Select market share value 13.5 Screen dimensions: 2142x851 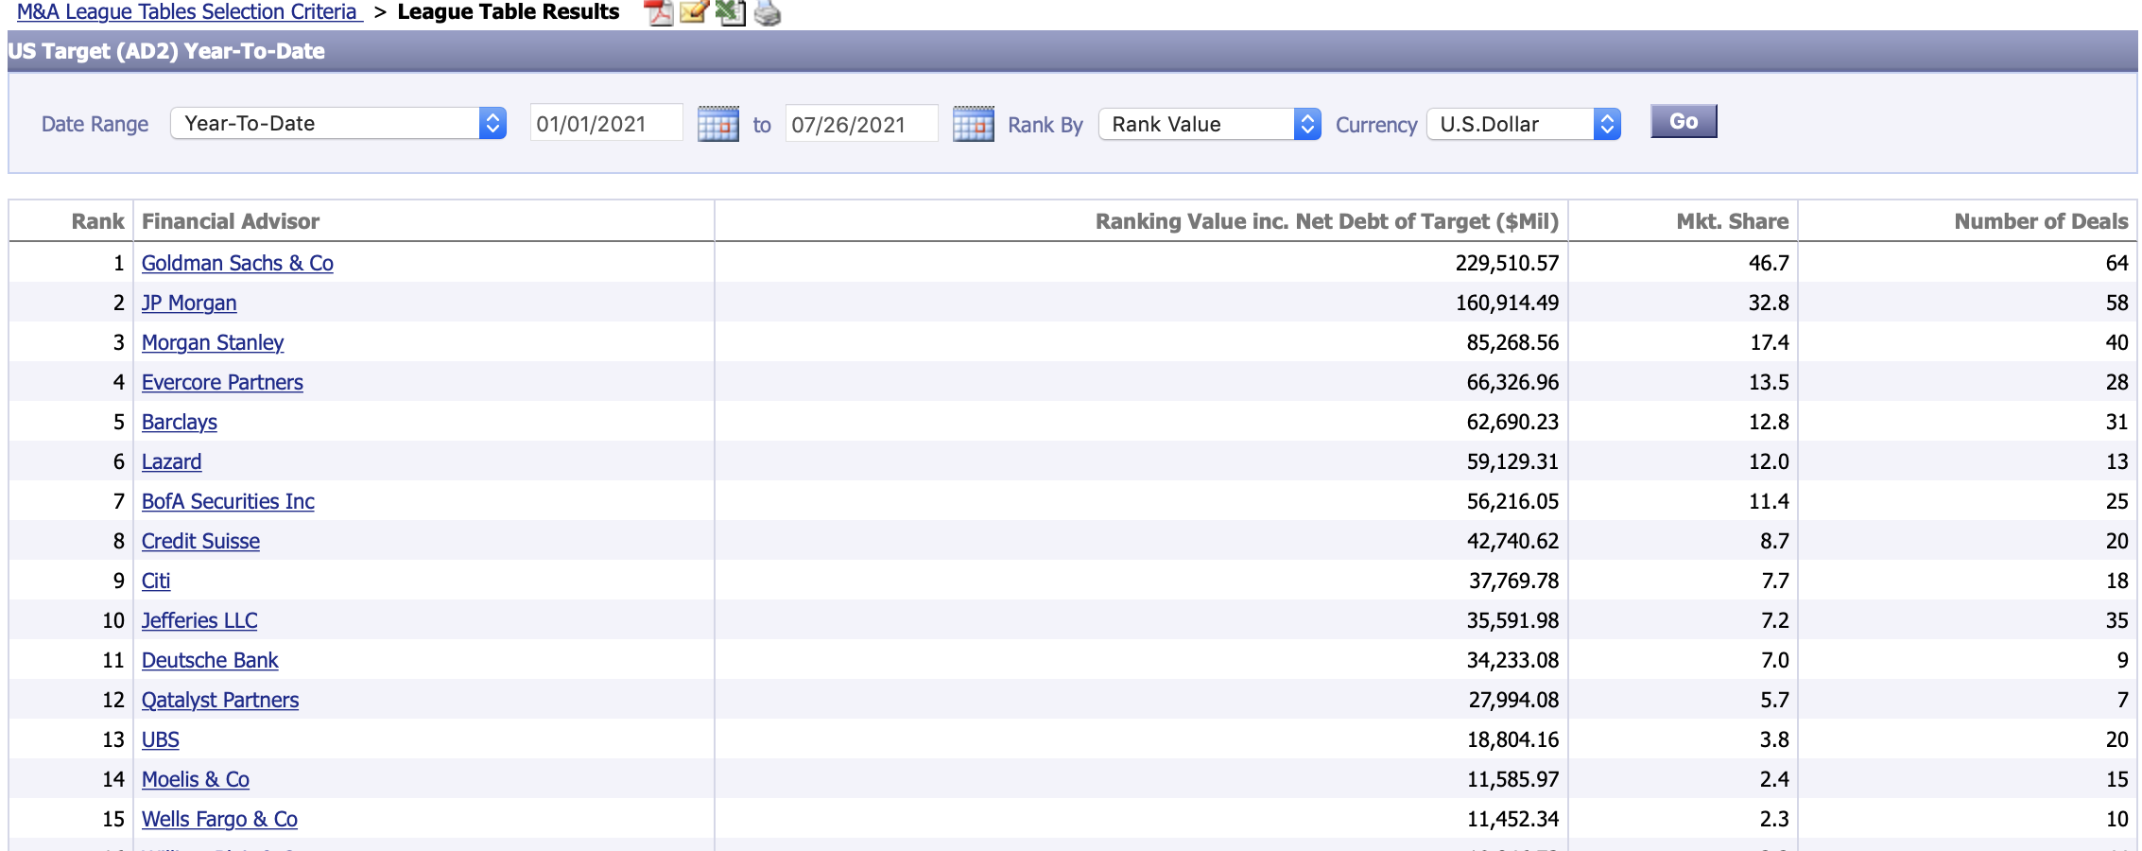point(1769,382)
